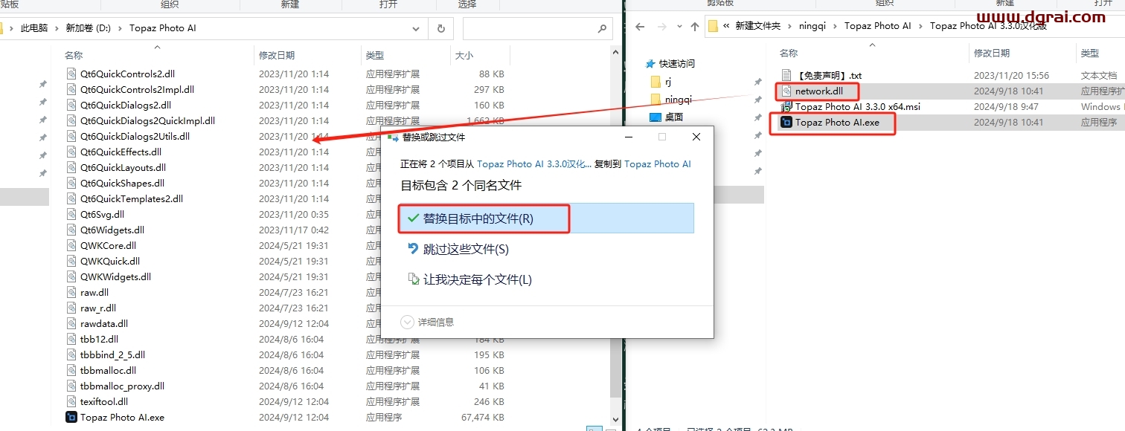The height and width of the screenshot is (431, 1125).
Task: Select QWKWidgets.dll file
Action: click(115, 276)
